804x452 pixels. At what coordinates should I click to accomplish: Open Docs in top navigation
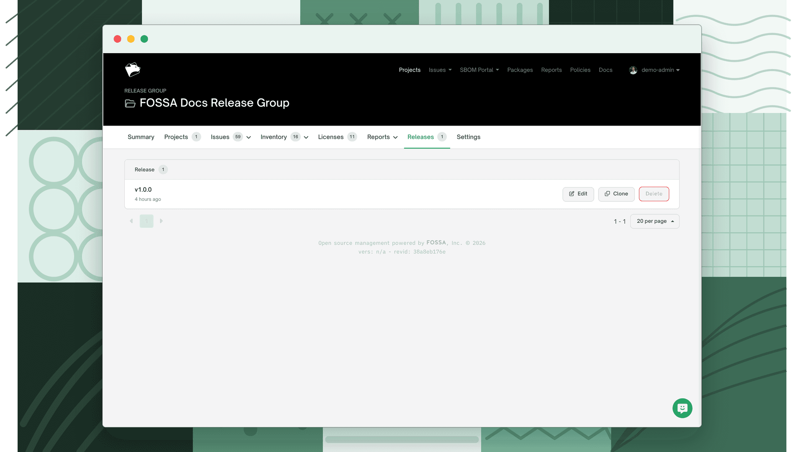click(606, 70)
